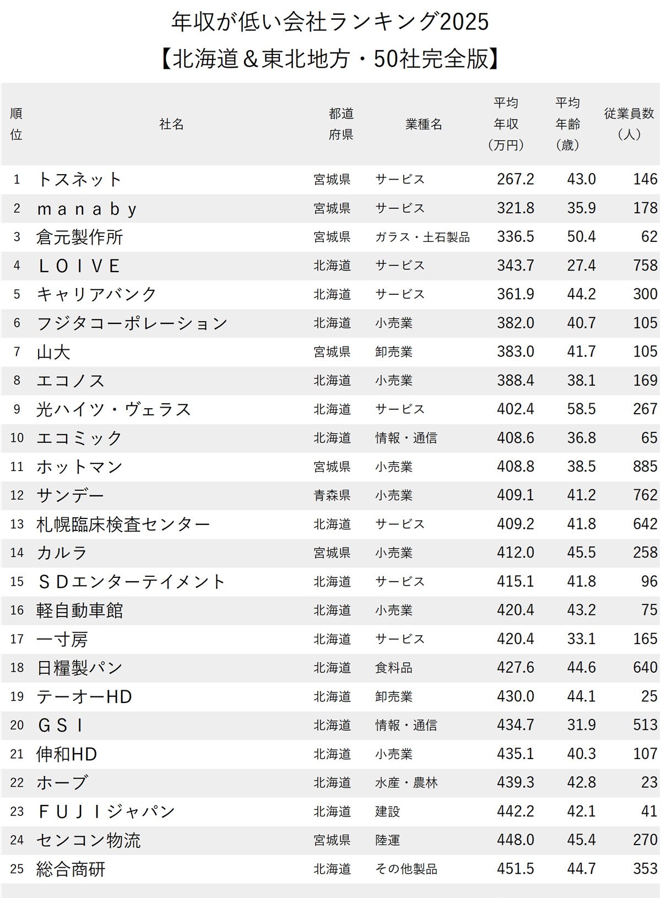Click the title text 年収が低い会社ランキング2025

coord(330,22)
